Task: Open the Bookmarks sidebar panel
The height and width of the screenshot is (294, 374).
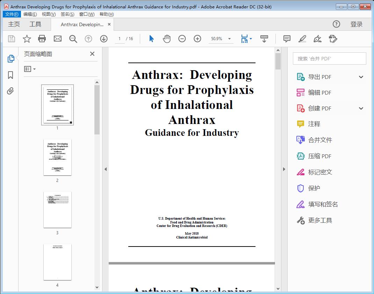Action: (10, 75)
